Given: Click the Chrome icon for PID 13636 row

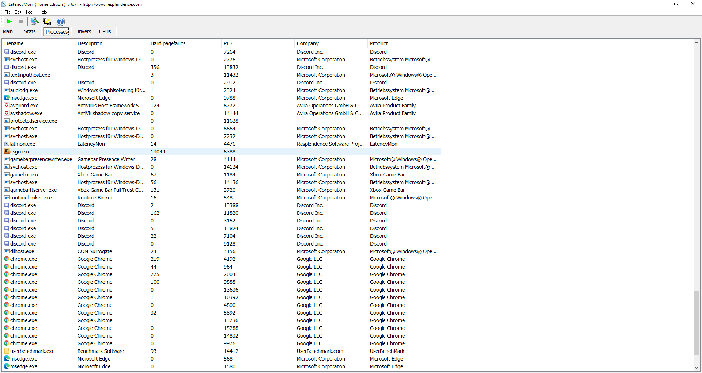Looking at the screenshot, I should [7, 290].
